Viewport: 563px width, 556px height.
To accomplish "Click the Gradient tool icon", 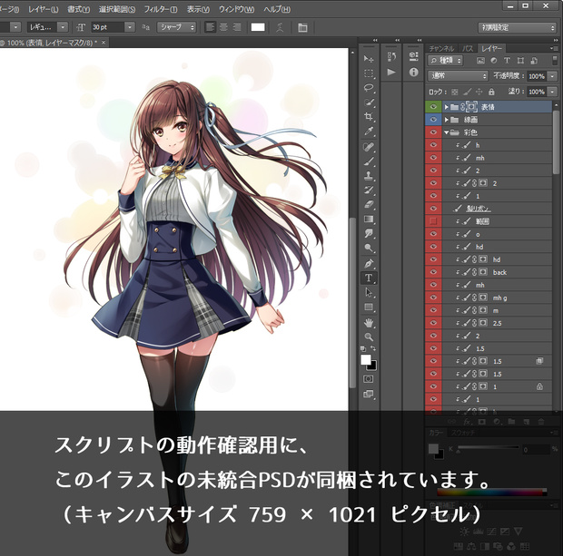I will pyautogui.click(x=369, y=219).
